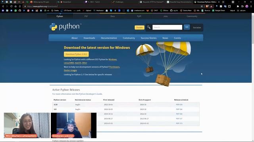Follow the Windows OS link

pyautogui.click(x=113, y=60)
